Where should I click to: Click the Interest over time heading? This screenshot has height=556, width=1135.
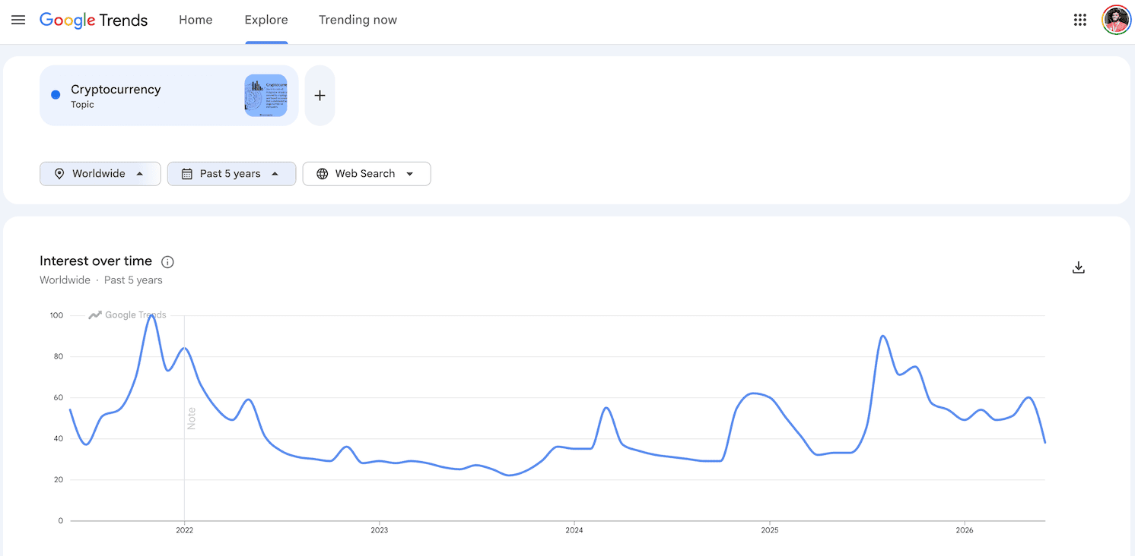pos(96,261)
